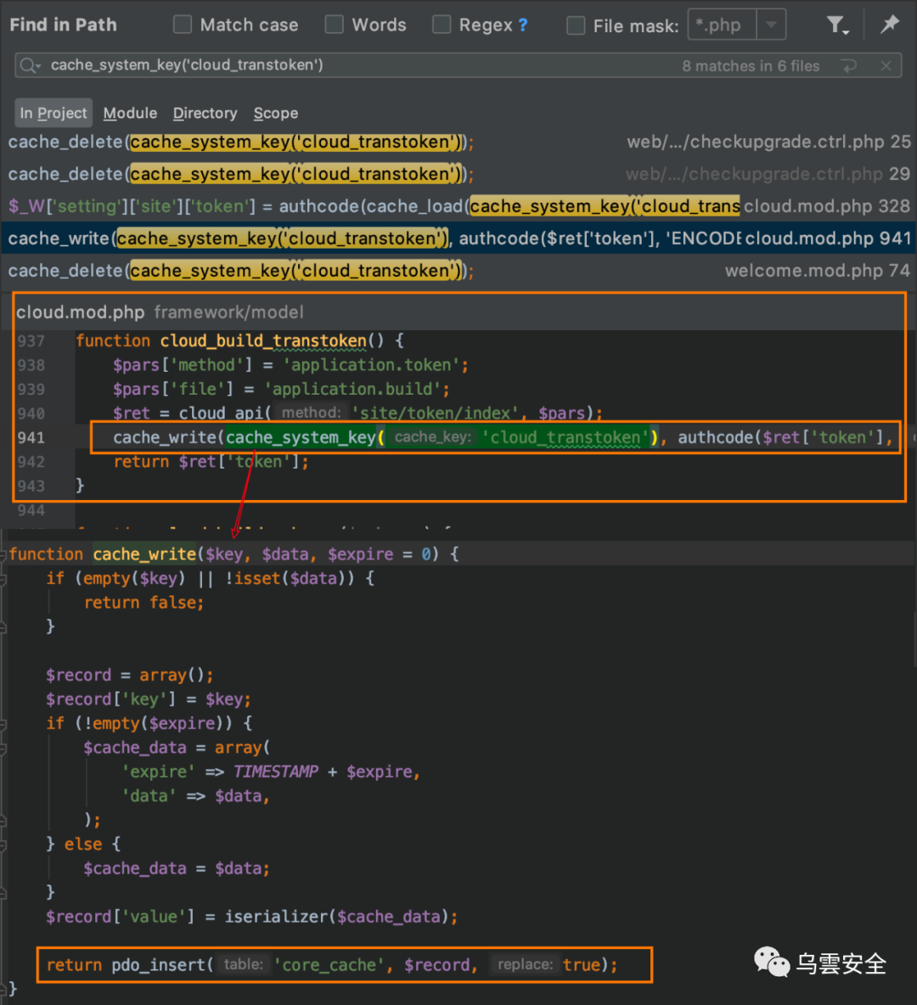Open search history magnifier icon
This screenshot has height=1005, width=917.
click(x=30, y=65)
